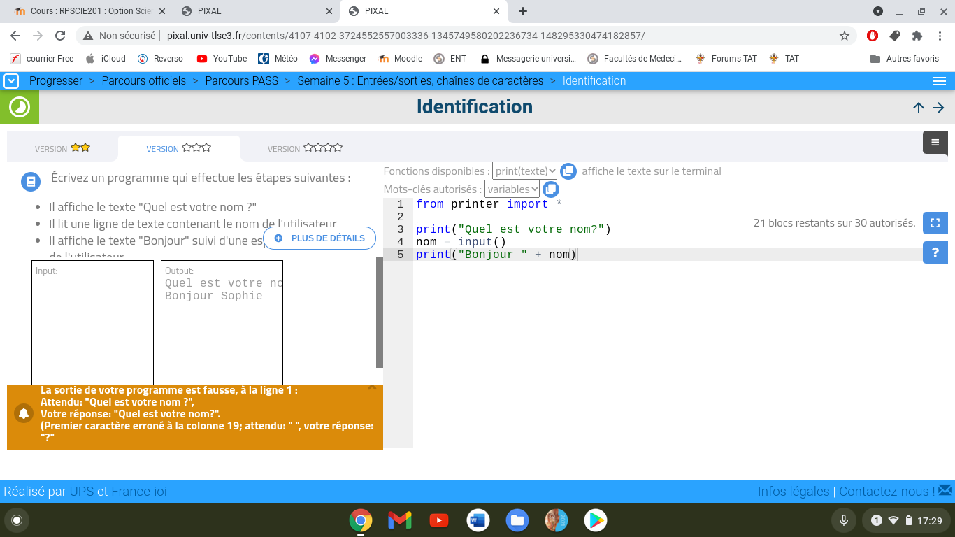Click the PLUS DE DÉTAILS button
This screenshot has height=537, width=955.
[x=319, y=238]
